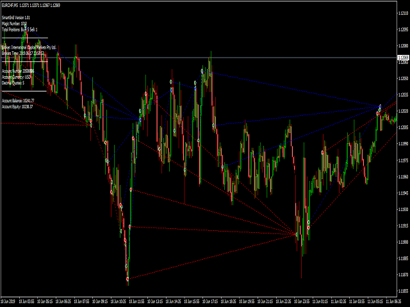The height and width of the screenshot is (307, 410).
Task: Select the Total Positions Buy Sell line
Action: 20,30
